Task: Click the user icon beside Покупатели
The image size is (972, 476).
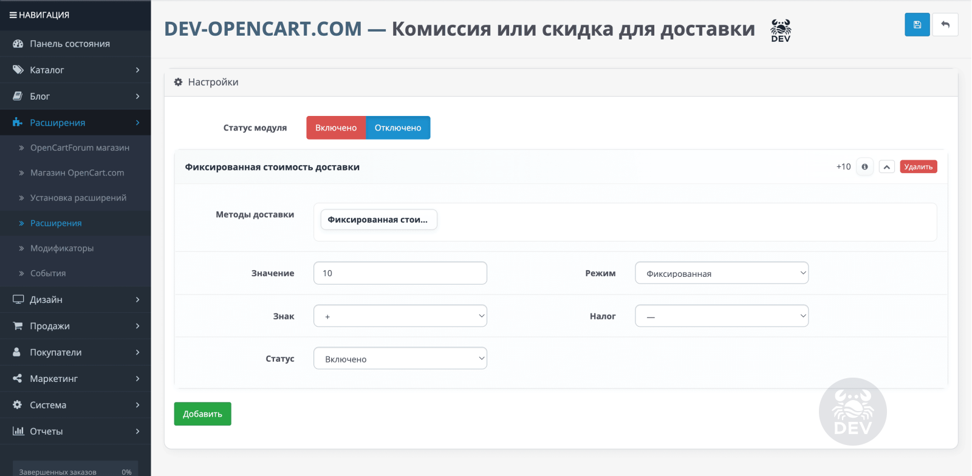Action: pos(17,352)
